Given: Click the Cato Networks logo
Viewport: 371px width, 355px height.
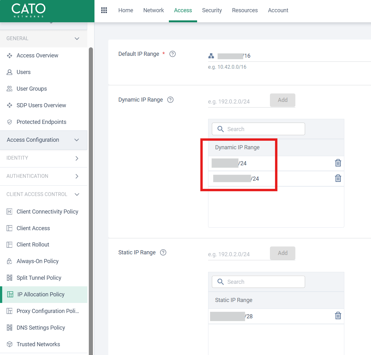Looking at the screenshot, I should click(29, 10).
